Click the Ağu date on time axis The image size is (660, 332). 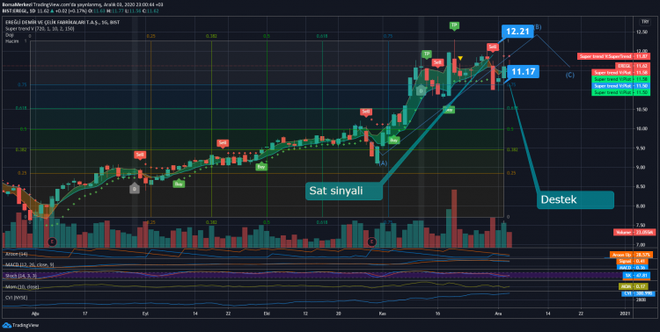[35, 314]
